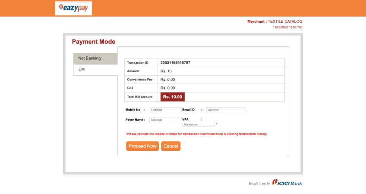
Task: Focus the Mobile No input field
Action: [x=165, y=110]
